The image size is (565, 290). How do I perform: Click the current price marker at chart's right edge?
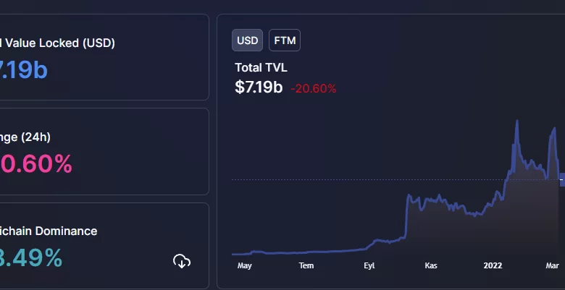[x=562, y=179]
